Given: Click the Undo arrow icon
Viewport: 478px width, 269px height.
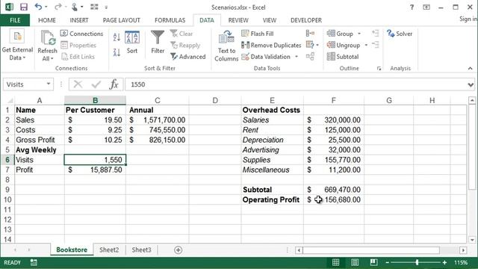Looking at the screenshot, I should 38,7.
